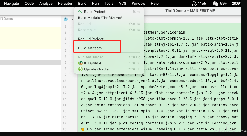Click the Kill Gradle icon

click(80, 63)
